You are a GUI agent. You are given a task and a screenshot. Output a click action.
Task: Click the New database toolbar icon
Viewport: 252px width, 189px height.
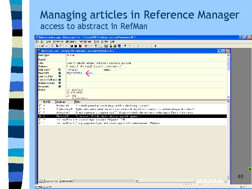click(x=38, y=46)
